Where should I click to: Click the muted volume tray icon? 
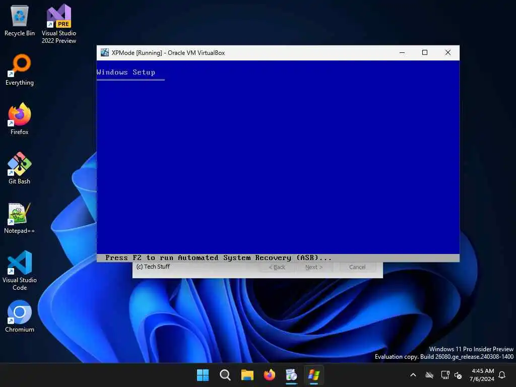(x=458, y=375)
